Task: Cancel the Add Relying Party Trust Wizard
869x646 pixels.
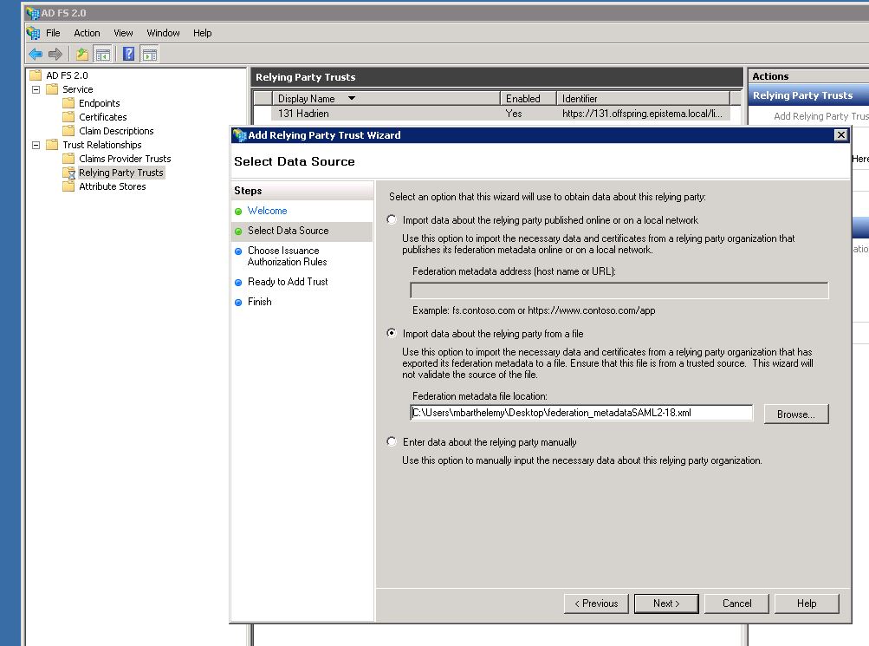Action: pos(736,604)
